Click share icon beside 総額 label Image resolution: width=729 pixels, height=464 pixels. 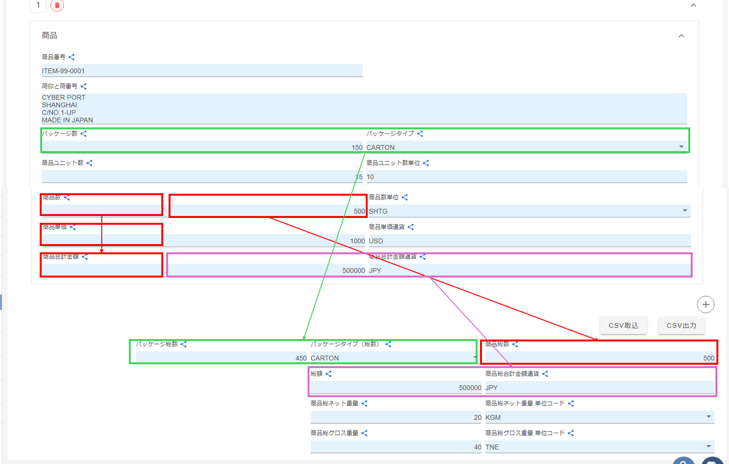pos(328,374)
